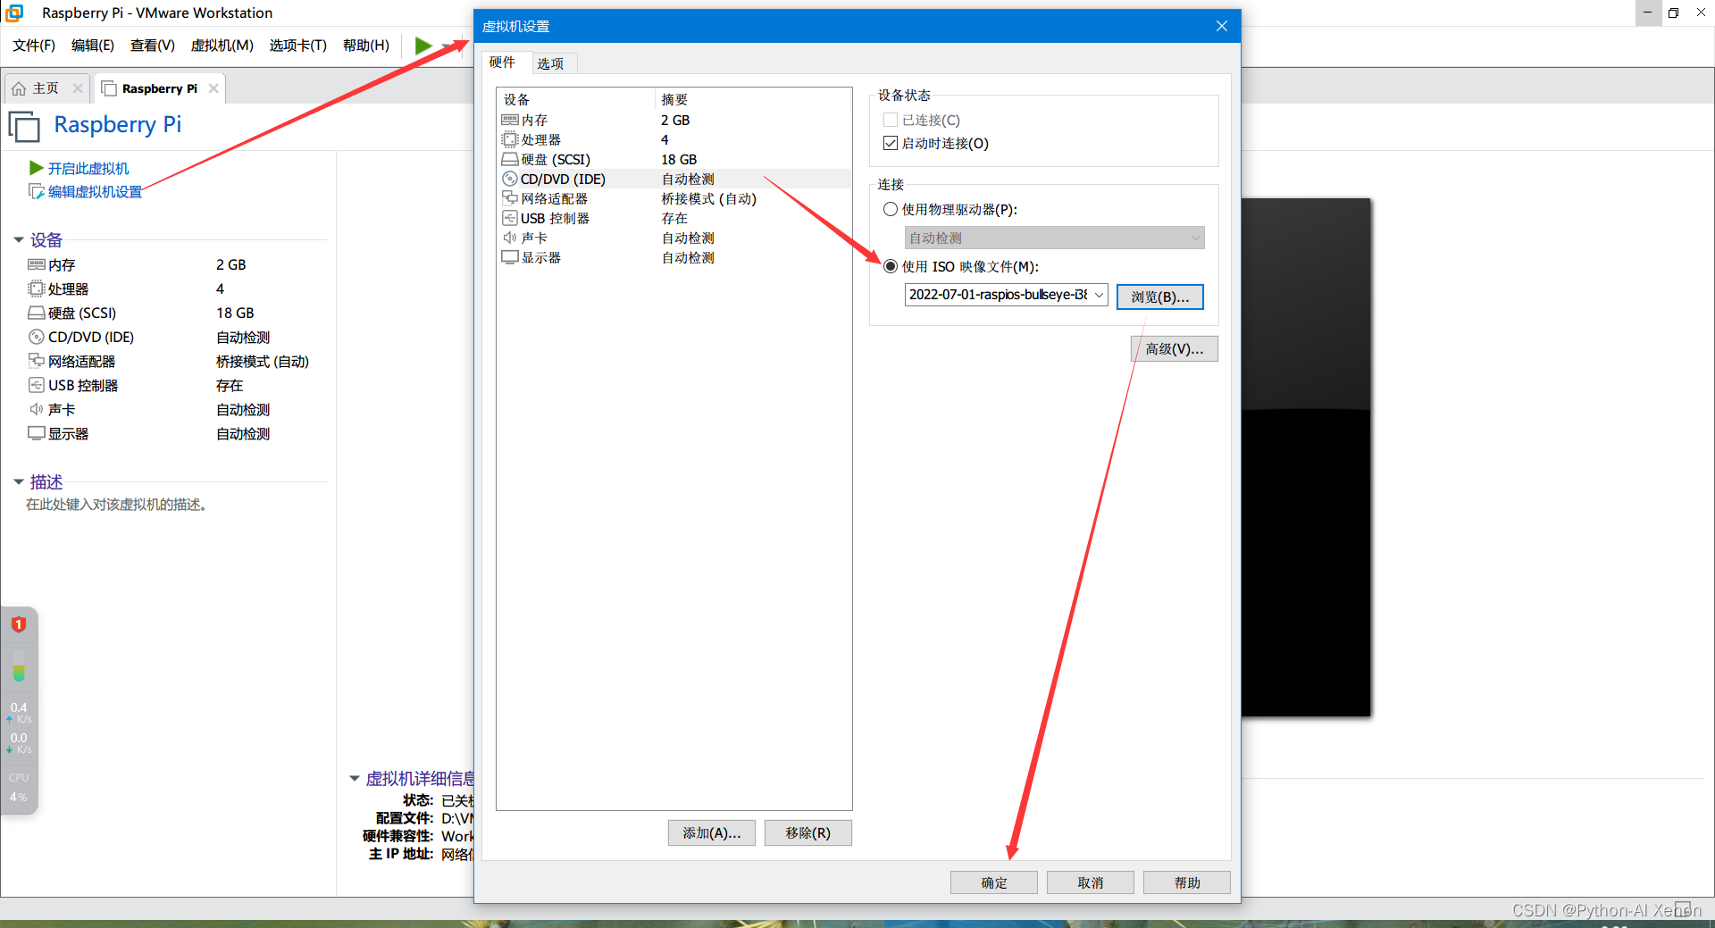The image size is (1715, 928).
Task: Click the 硬盘 (SCSI) icon in main window panel
Action: click(x=37, y=313)
